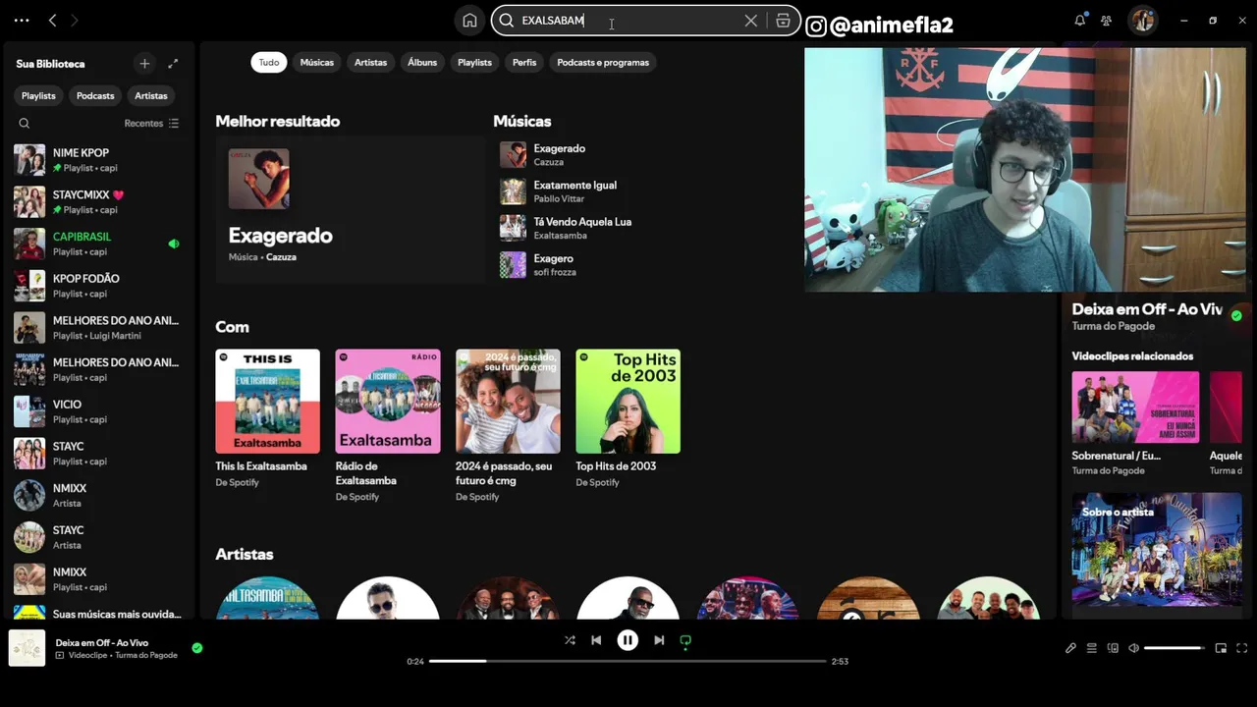Search inside the library magnifier icon
1257x707 pixels.
(25, 124)
